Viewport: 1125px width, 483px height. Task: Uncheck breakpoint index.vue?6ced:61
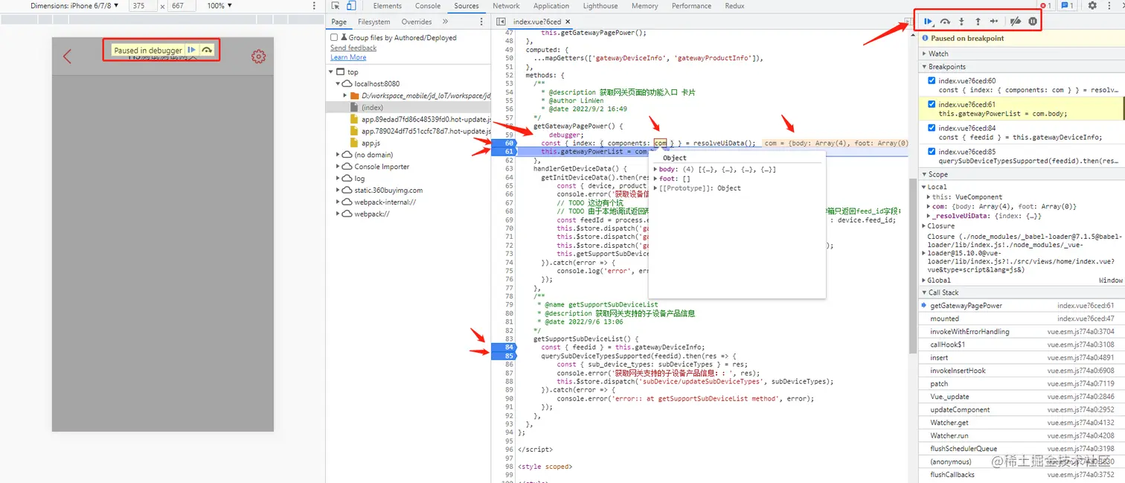[932, 104]
